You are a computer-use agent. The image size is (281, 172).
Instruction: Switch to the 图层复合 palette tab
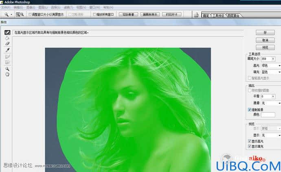pos(233,15)
